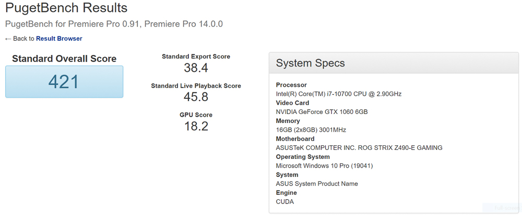This screenshot has width=522, height=216.
Task: Select the 18.2 GPU score value
Action: coord(196,126)
